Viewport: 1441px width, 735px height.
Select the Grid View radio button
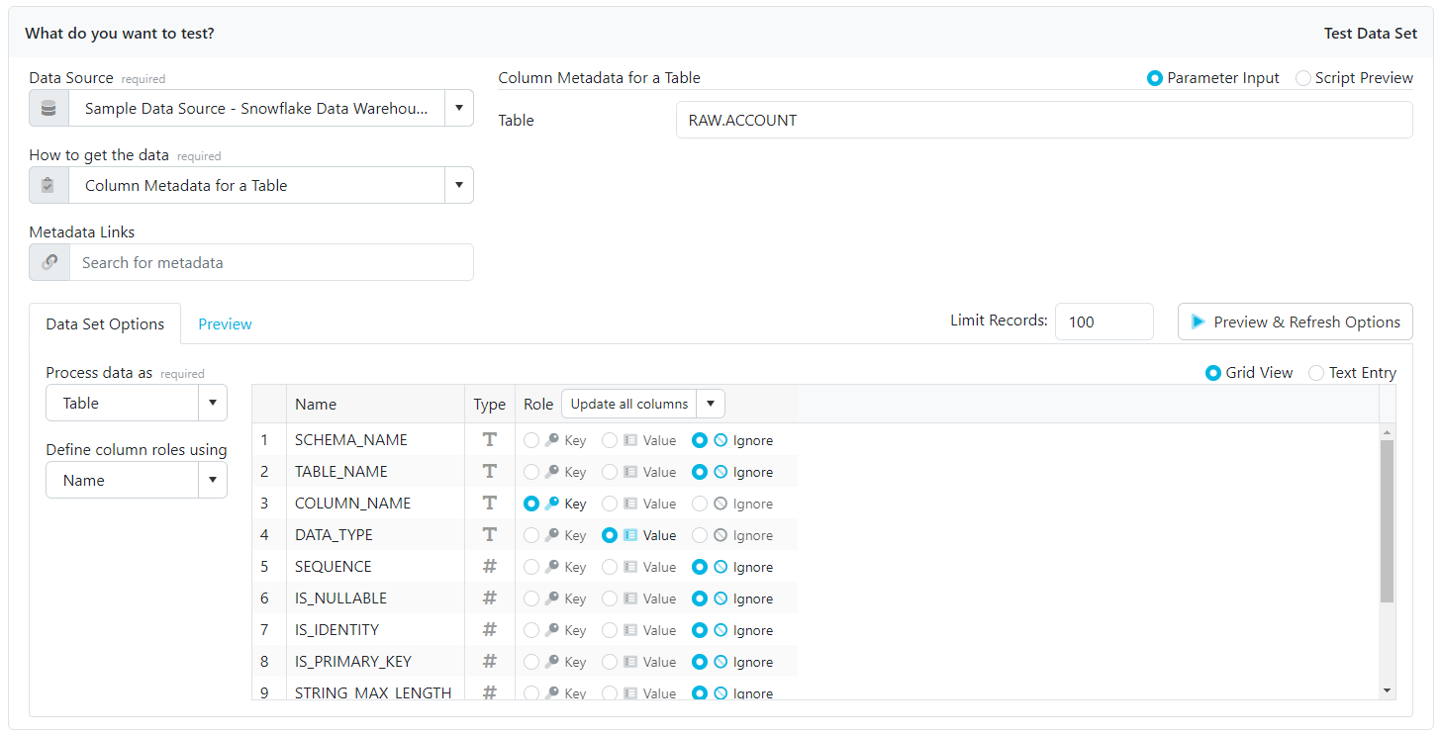click(x=1212, y=373)
